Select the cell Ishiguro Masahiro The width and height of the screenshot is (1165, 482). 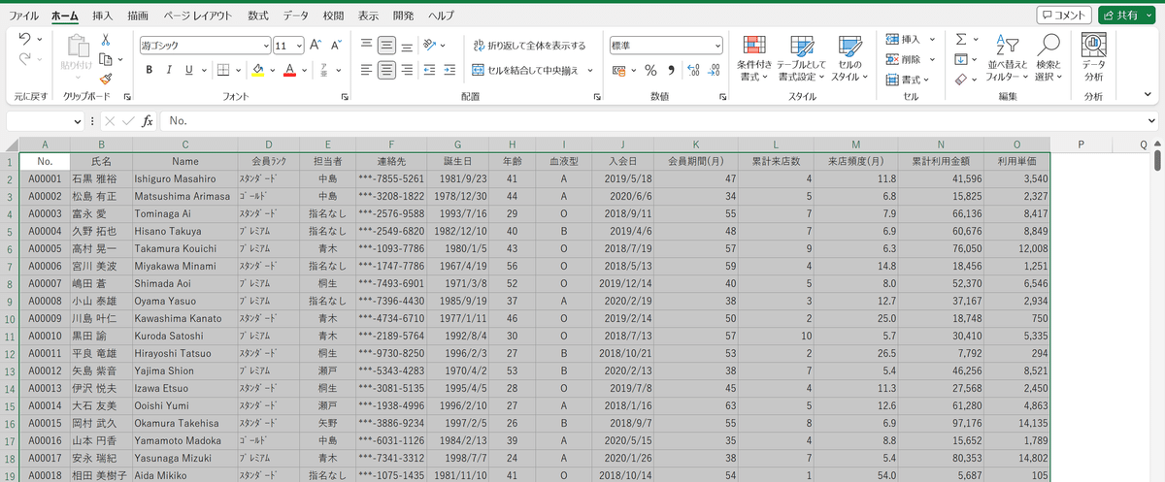(183, 179)
